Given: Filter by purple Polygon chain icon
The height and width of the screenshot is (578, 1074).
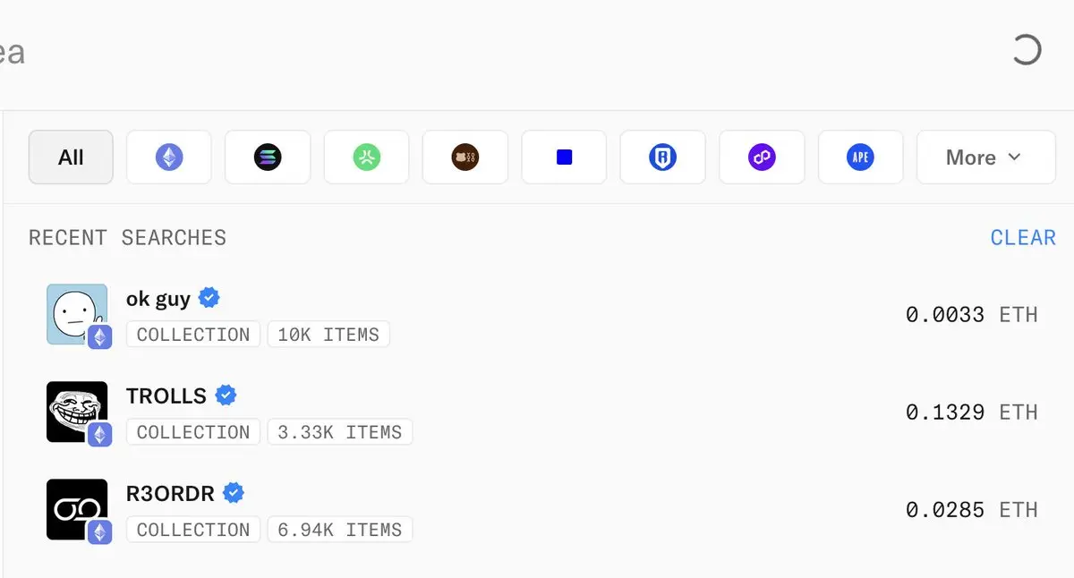Looking at the screenshot, I should coord(762,157).
